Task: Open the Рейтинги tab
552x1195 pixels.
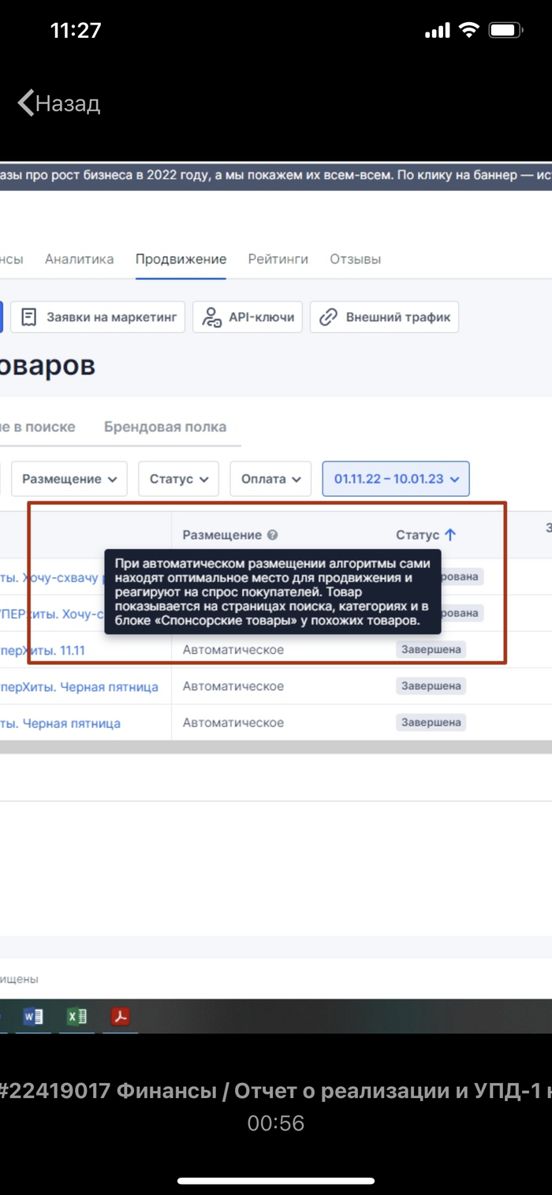Action: [x=278, y=259]
